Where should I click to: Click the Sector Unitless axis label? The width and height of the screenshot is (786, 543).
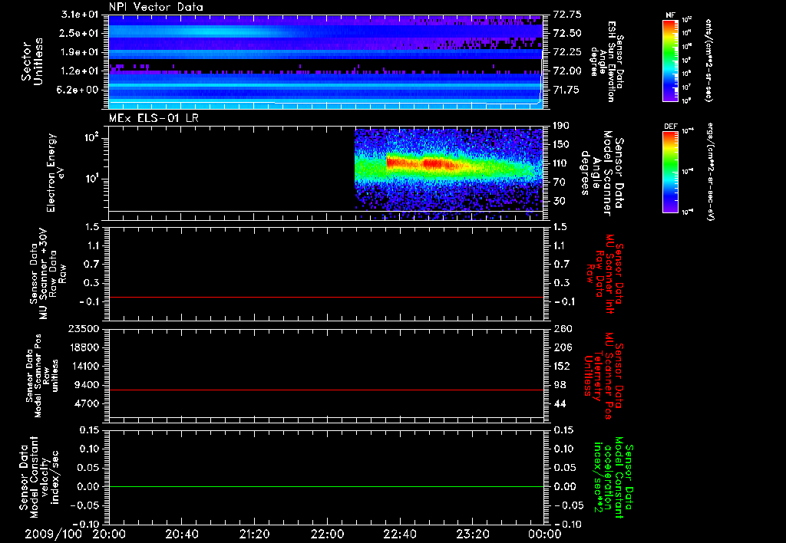coord(31,61)
